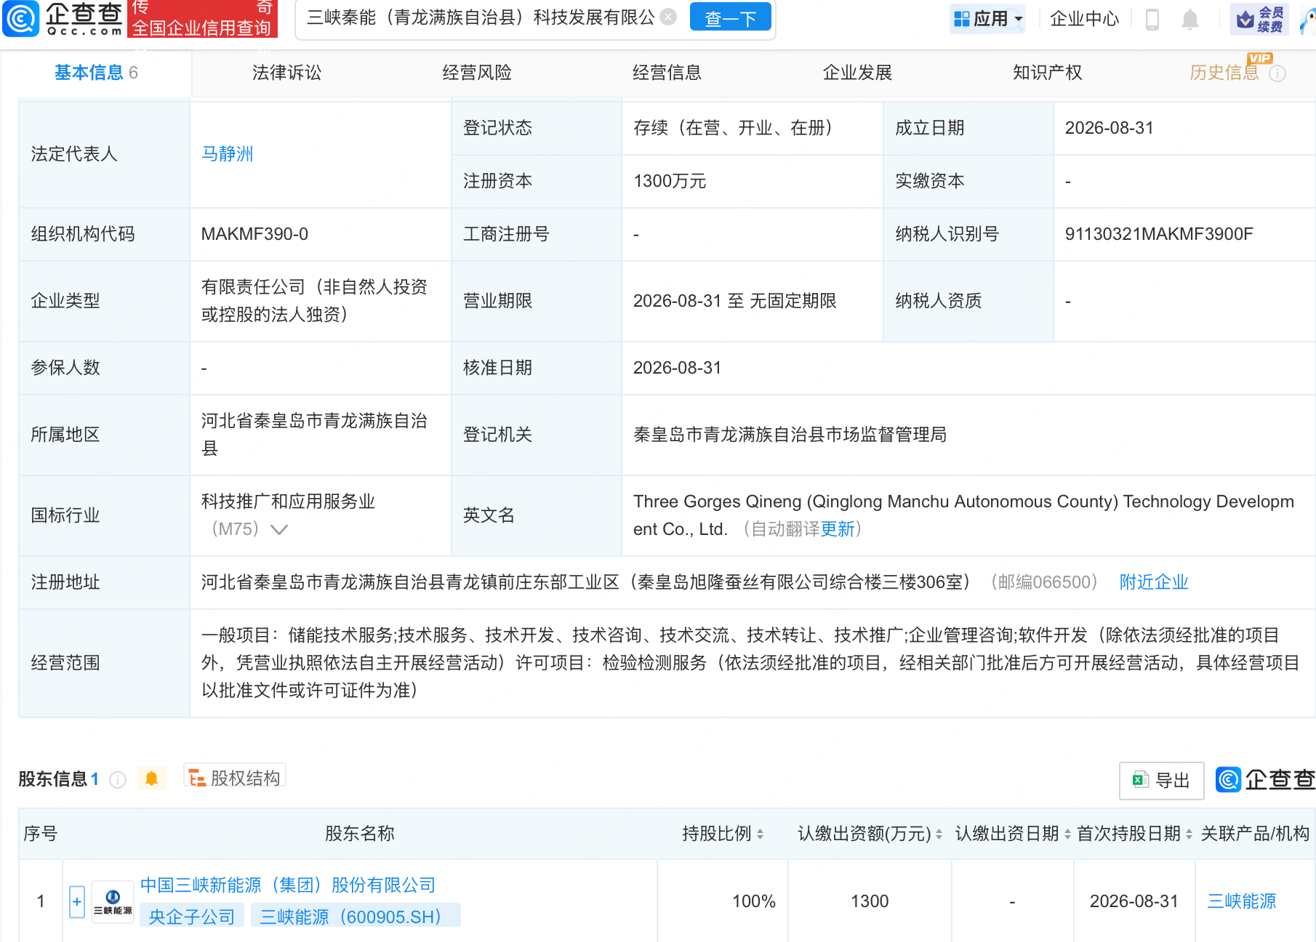The image size is (1316, 942).
Task: Open the 股权结构 chart view
Action: point(235,778)
